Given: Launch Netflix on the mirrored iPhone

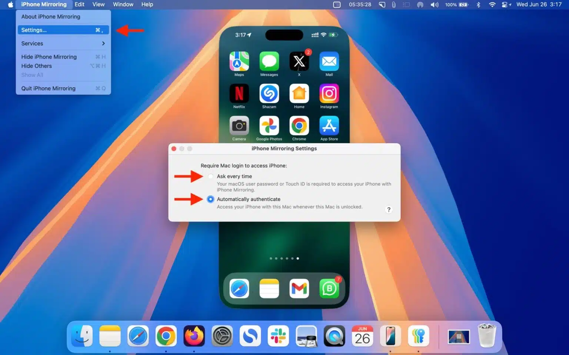Looking at the screenshot, I should [239, 93].
